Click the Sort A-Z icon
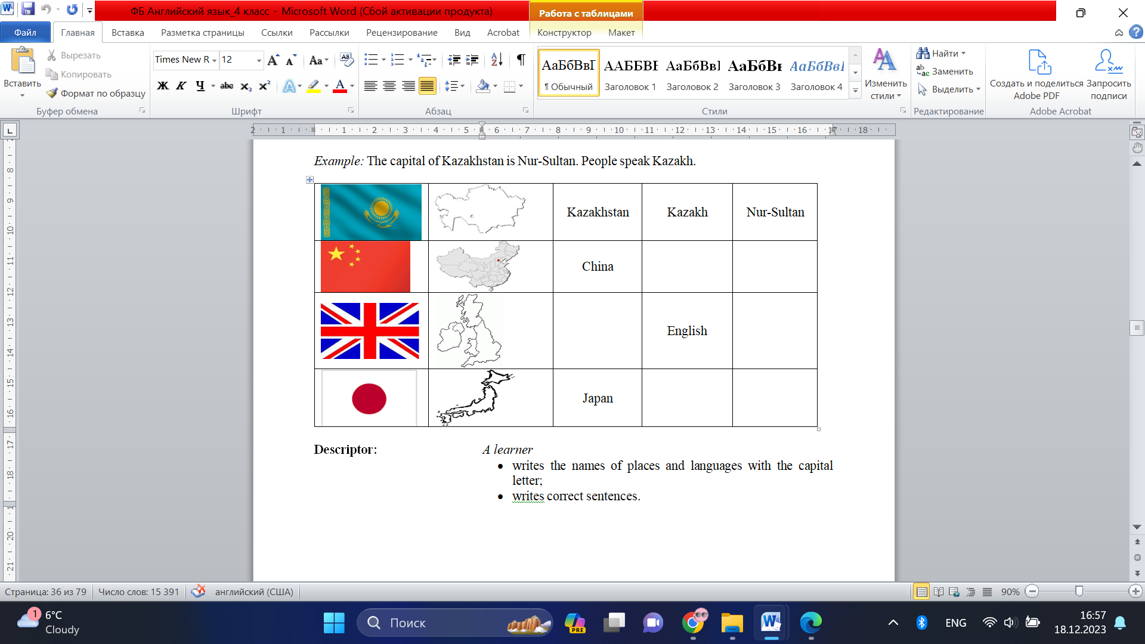Viewport: 1145px width, 644px height. [497, 60]
